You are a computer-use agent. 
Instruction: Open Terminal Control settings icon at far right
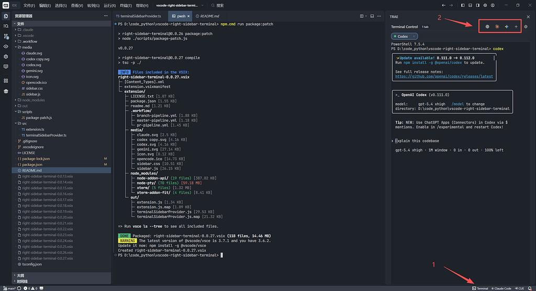526,27
